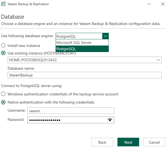Proceed with the Next button
The image size is (166, 148).
pos(128,142)
